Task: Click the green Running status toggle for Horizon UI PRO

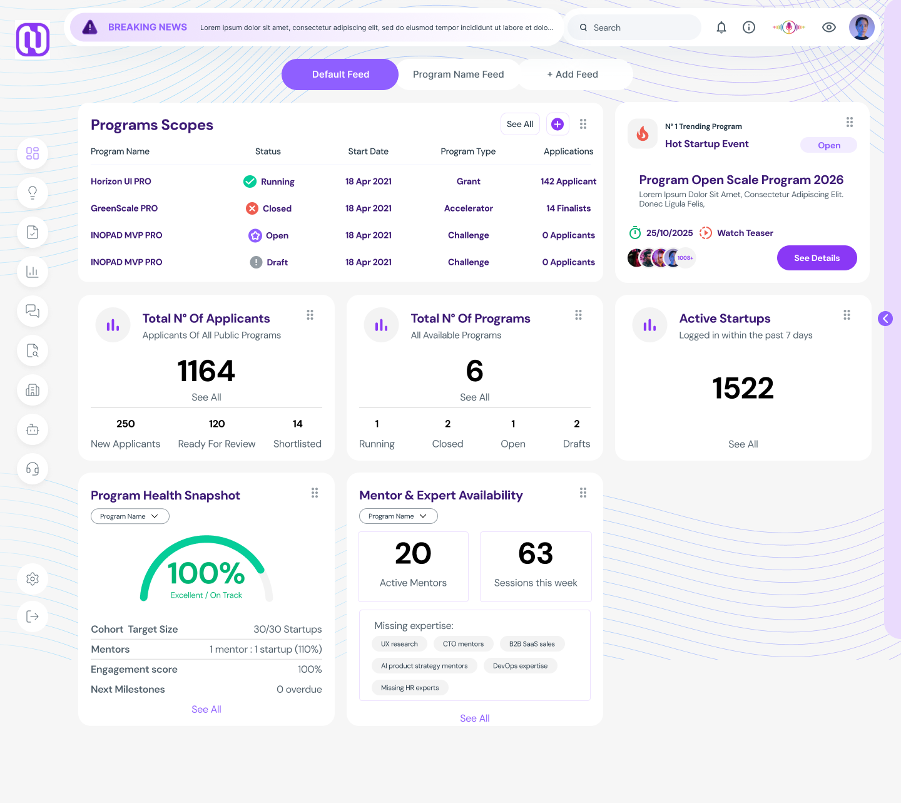Action: coord(250,181)
